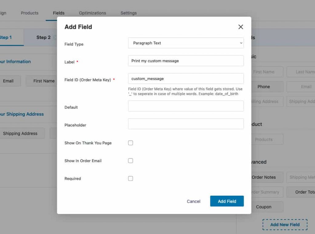Open the Field Type dropdown
The height and width of the screenshot is (234, 315).
pyautogui.click(x=186, y=43)
